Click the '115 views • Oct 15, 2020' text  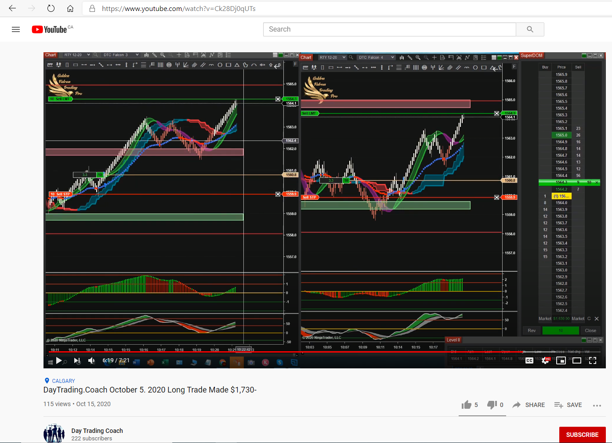pyautogui.click(x=77, y=404)
